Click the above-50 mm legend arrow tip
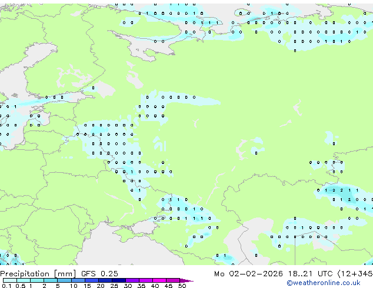 (x=186, y=280)
